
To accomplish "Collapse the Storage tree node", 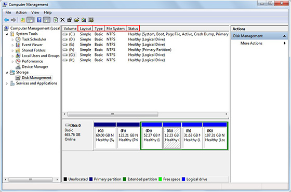I will (7, 73).
